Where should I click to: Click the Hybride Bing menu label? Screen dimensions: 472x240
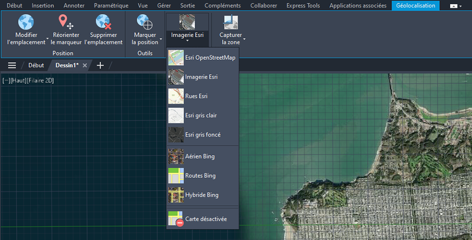coord(202,195)
